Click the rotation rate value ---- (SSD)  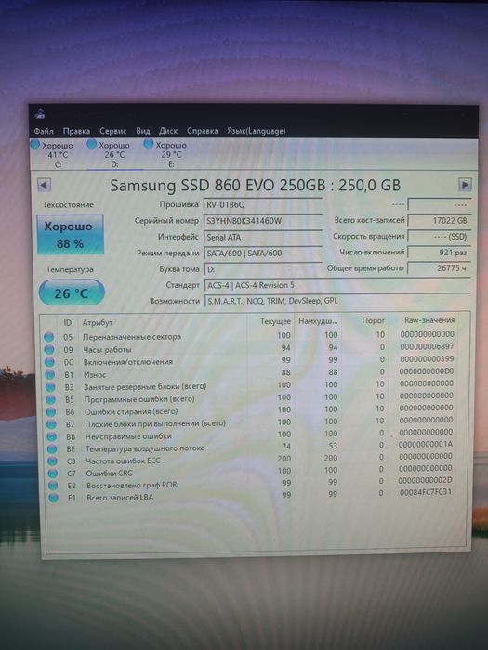(439, 237)
